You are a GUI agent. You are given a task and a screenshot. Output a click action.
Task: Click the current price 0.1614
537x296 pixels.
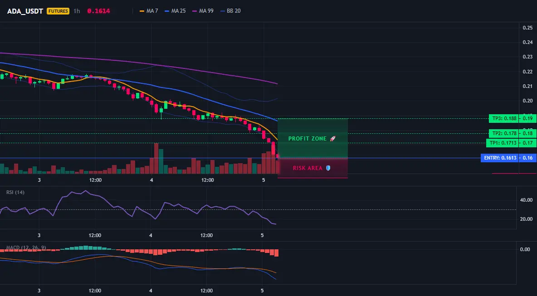98,11
